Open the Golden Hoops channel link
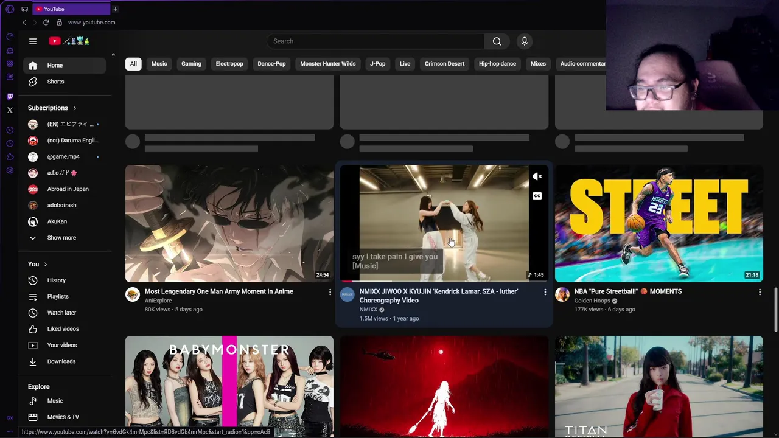This screenshot has width=779, height=438. 592,301
